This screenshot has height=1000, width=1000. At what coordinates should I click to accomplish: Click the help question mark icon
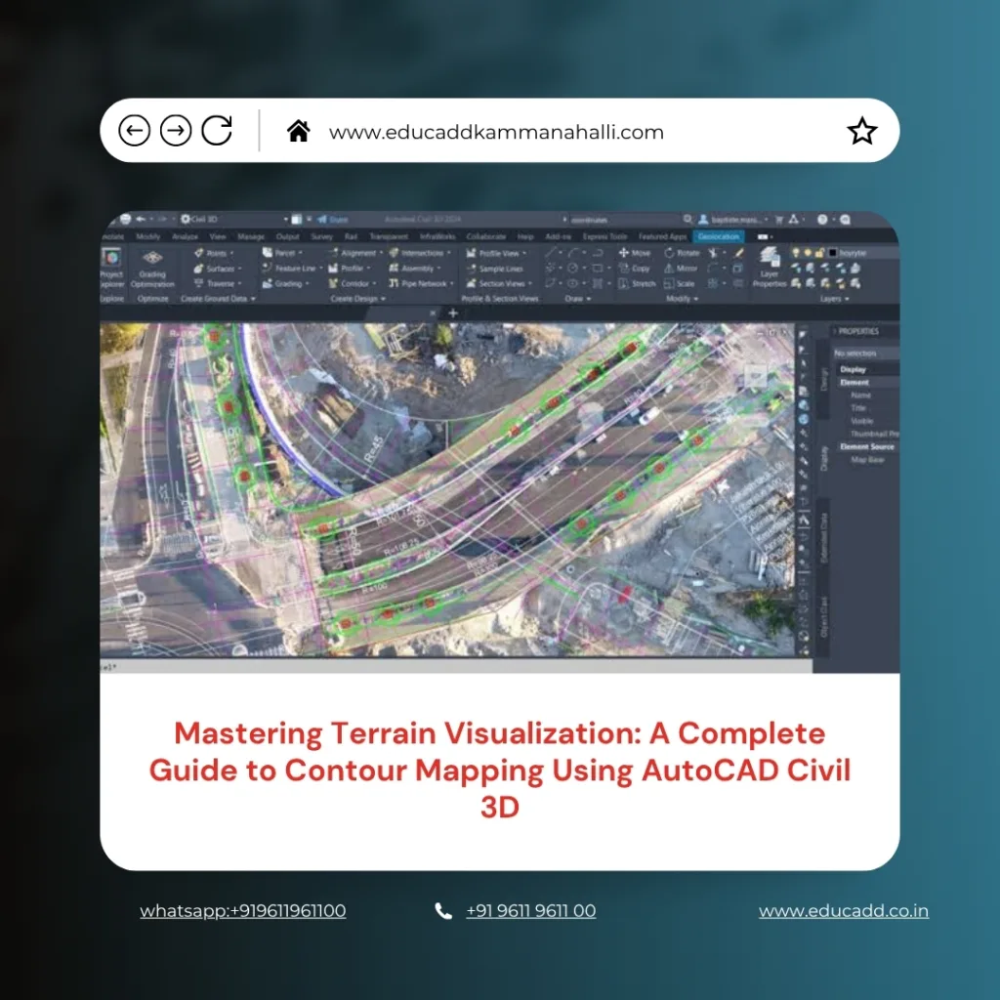click(x=822, y=219)
